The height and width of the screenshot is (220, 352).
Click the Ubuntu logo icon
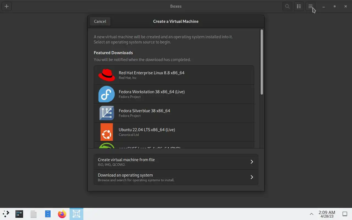pyautogui.click(x=107, y=132)
